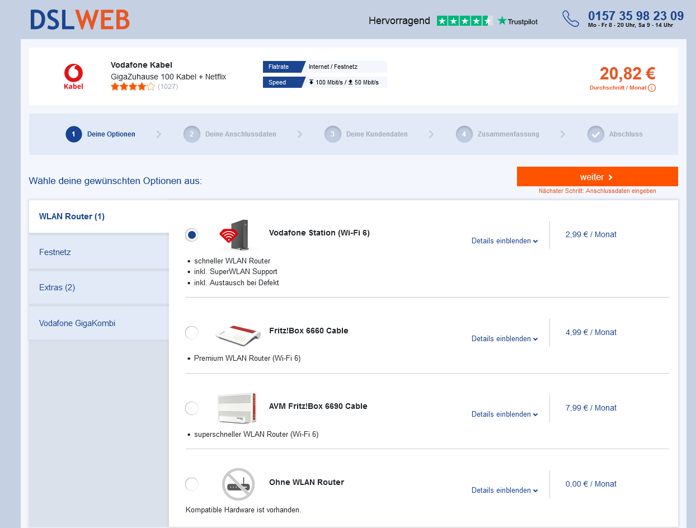This screenshot has width=696, height=528.
Task: Select Ohne WLAN Router option
Action: [x=192, y=484]
